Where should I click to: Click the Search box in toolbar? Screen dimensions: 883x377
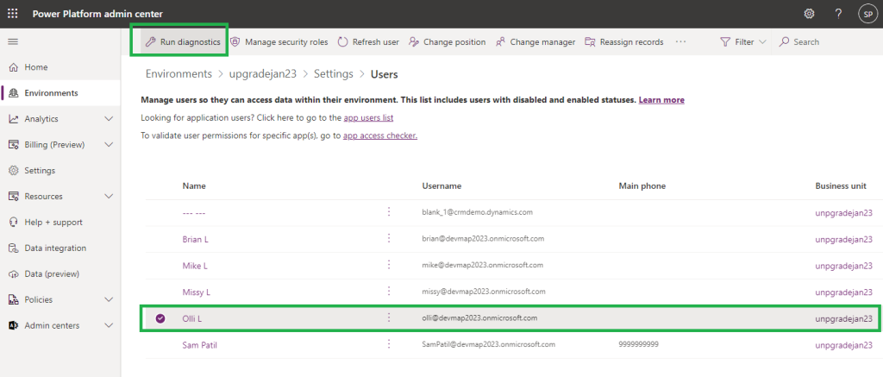[806, 41]
